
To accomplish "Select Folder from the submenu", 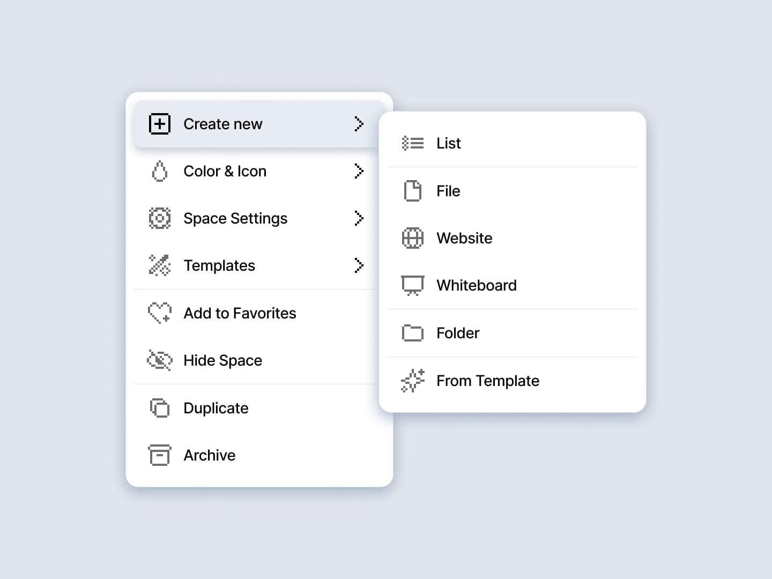I will coord(457,333).
